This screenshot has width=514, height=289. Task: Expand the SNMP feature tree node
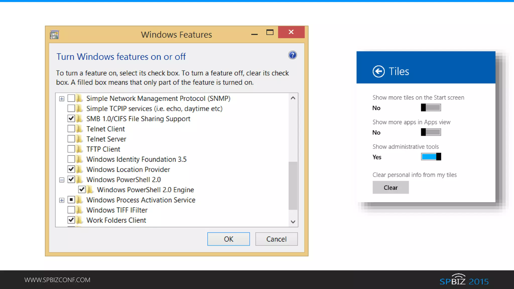pyautogui.click(x=62, y=99)
